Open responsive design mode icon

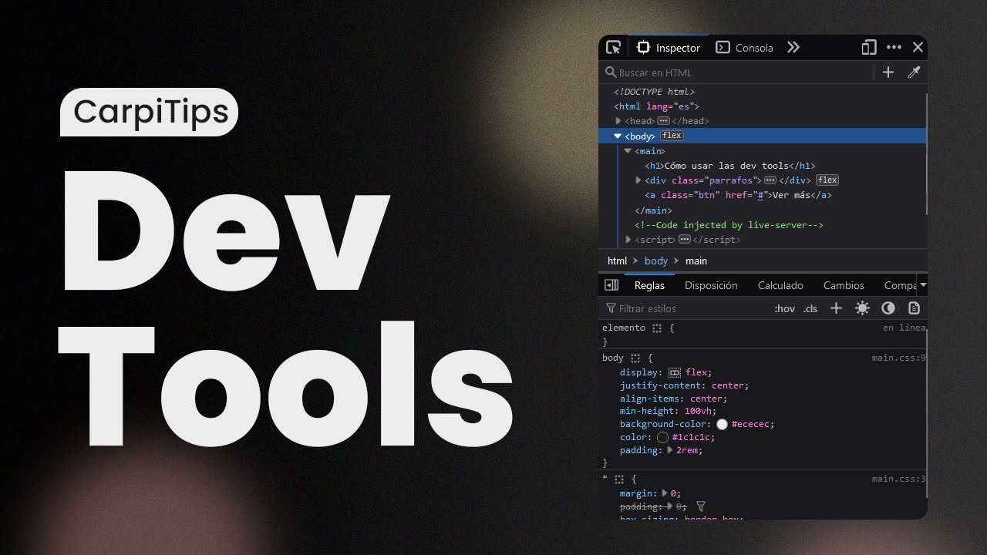click(869, 48)
